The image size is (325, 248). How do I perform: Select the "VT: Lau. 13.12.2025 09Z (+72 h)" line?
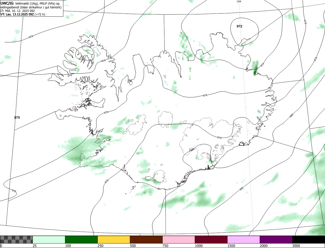(23, 14)
